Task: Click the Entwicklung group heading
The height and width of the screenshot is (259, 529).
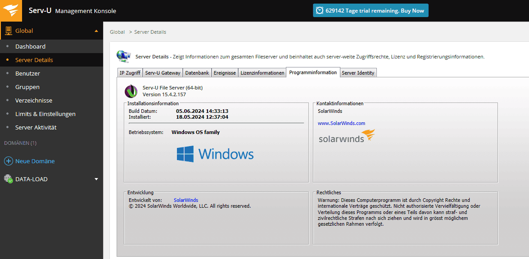Action: tap(140, 192)
